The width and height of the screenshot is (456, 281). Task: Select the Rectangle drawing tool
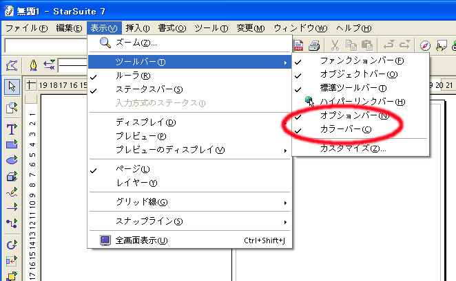[12, 144]
